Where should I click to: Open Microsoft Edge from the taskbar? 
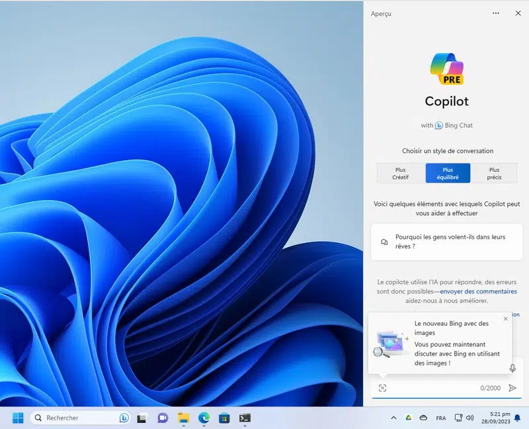pyautogui.click(x=203, y=418)
